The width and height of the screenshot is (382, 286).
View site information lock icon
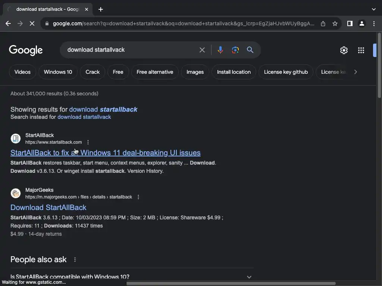coord(47,23)
